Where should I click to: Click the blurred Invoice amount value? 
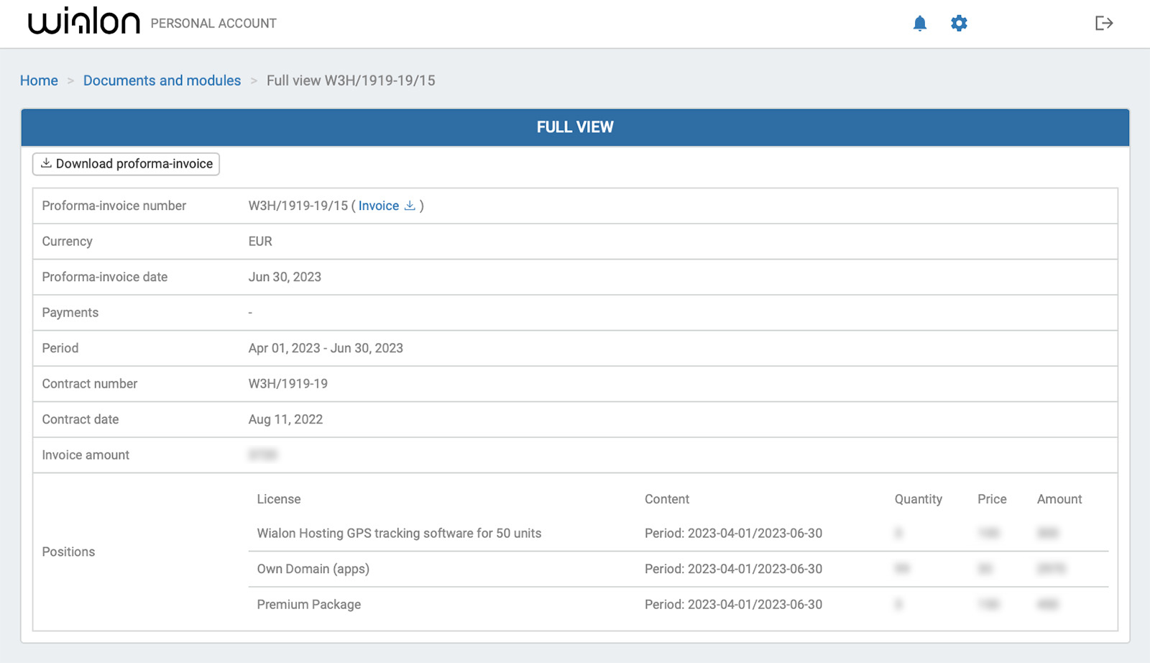[x=263, y=454]
